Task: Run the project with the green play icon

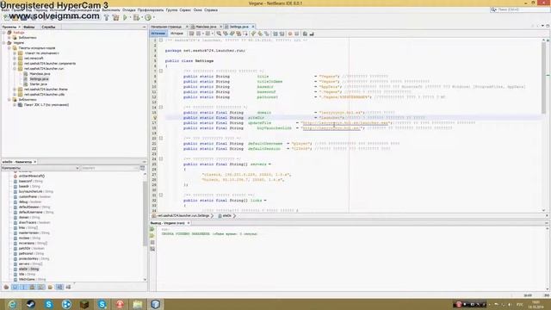Action: click(x=125, y=17)
